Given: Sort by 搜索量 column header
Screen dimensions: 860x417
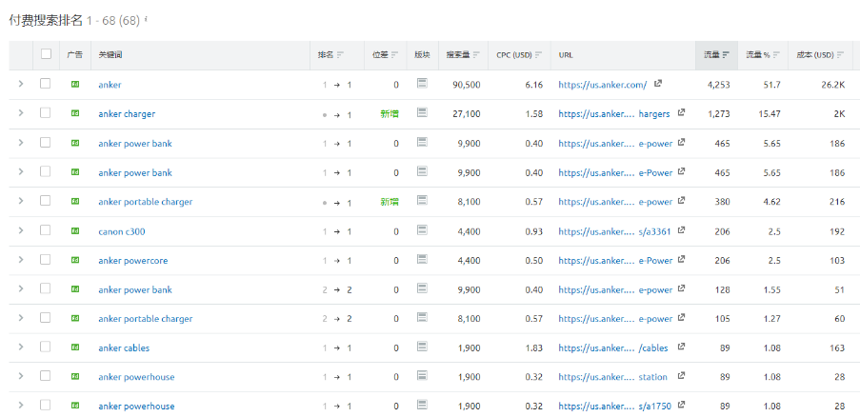Looking at the screenshot, I should (463, 55).
